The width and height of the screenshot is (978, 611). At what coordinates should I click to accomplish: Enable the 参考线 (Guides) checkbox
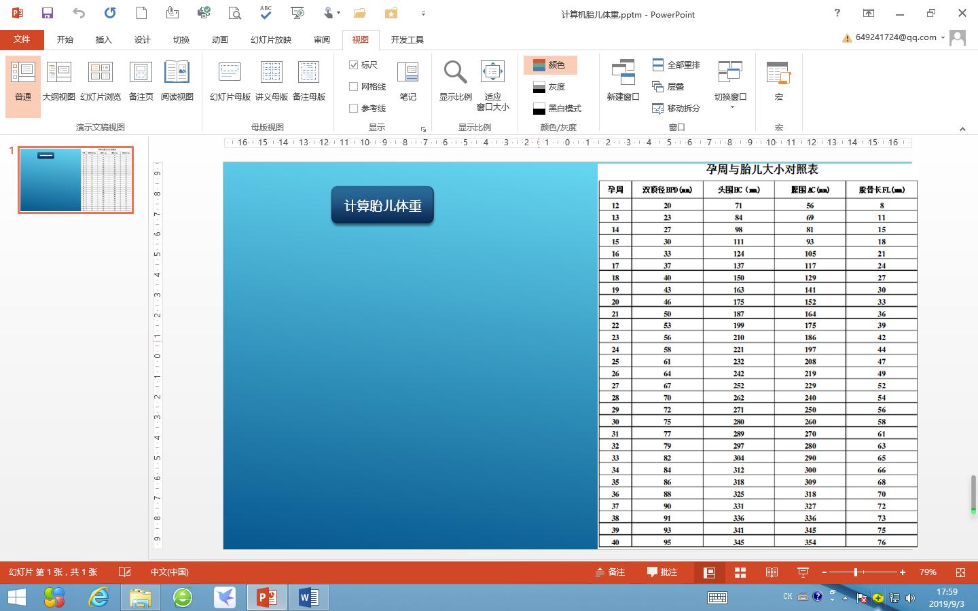point(354,108)
